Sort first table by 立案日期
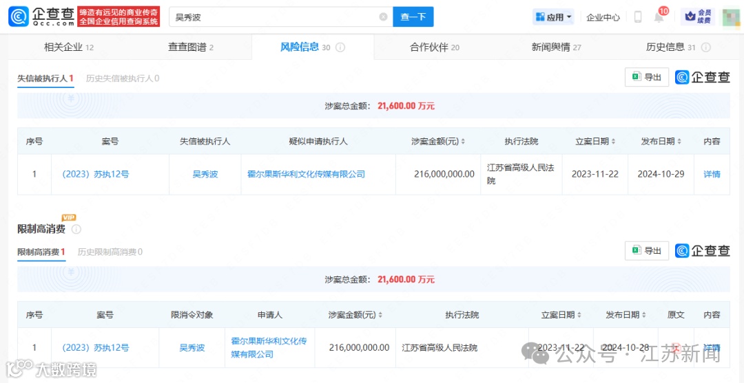 coord(613,142)
